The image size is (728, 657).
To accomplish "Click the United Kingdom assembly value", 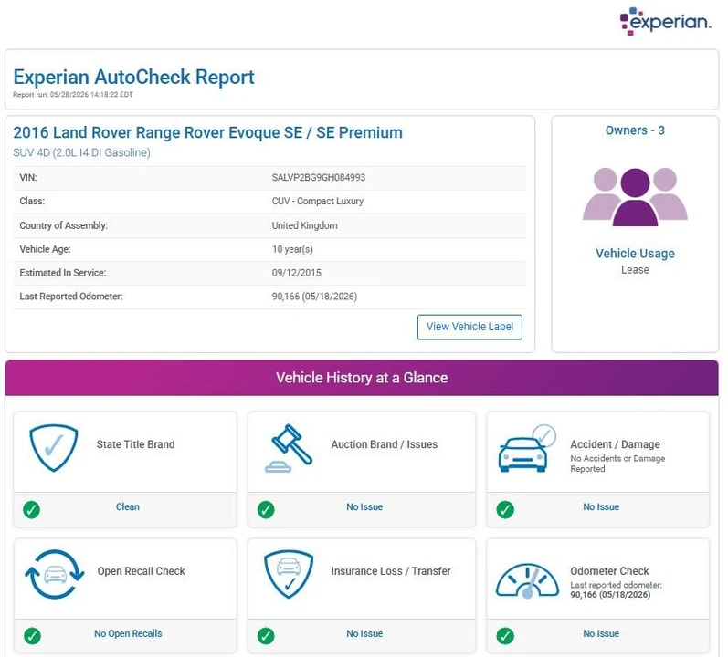I will [x=304, y=225].
